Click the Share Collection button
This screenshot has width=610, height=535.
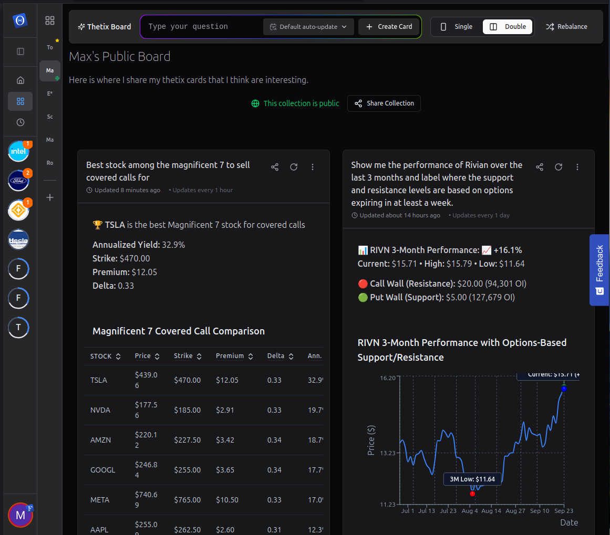click(384, 103)
